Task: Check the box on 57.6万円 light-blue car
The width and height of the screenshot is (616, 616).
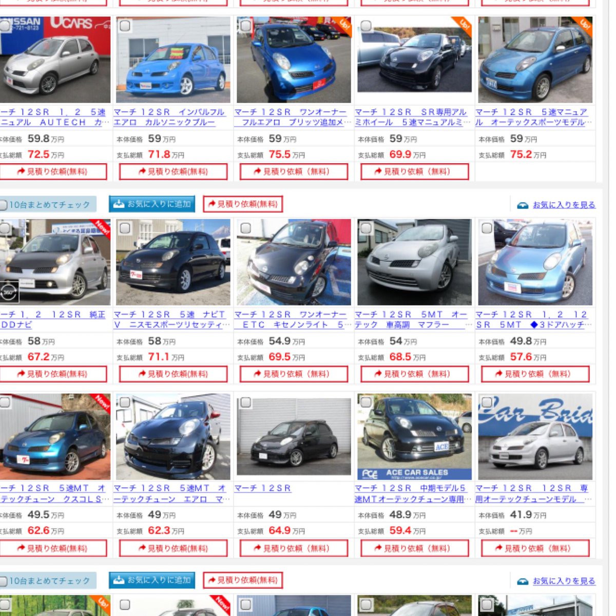Action: [487, 228]
